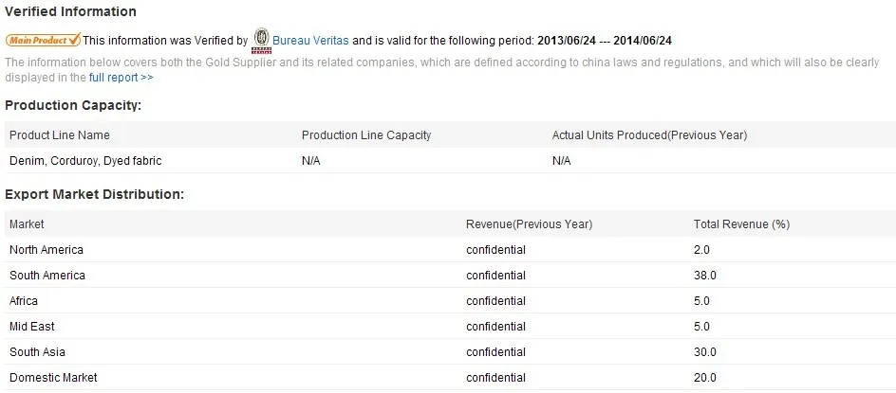Select the Production Line Capacity column header
The width and height of the screenshot is (896, 393).
pyautogui.click(x=366, y=135)
